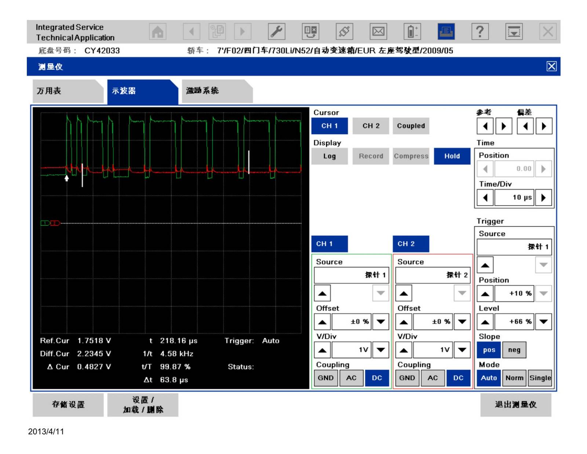Decrease Time/Div with left arrow
The width and height of the screenshot is (587, 454).
(485, 197)
